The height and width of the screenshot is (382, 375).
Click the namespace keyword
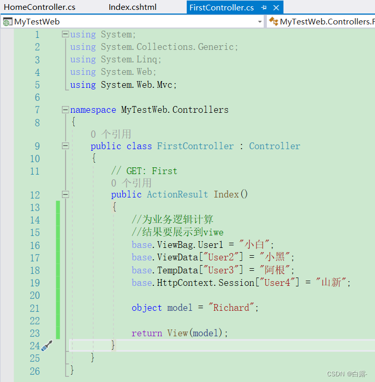[x=93, y=110]
